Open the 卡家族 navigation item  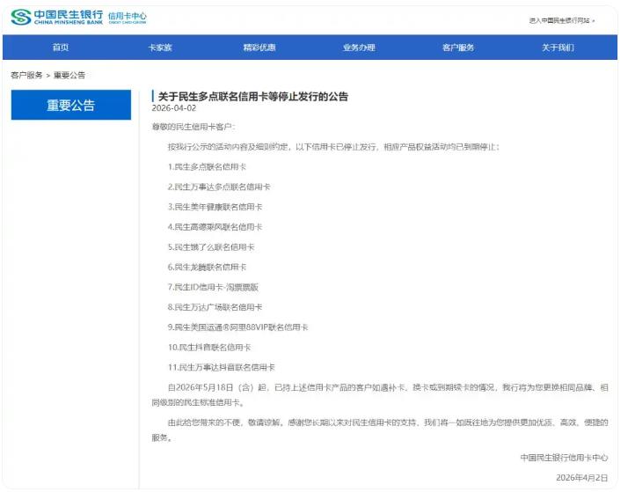click(x=160, y=48)
